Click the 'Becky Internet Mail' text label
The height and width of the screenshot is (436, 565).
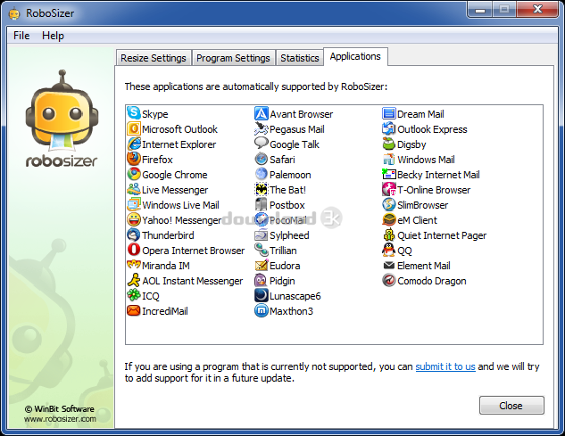438,175
